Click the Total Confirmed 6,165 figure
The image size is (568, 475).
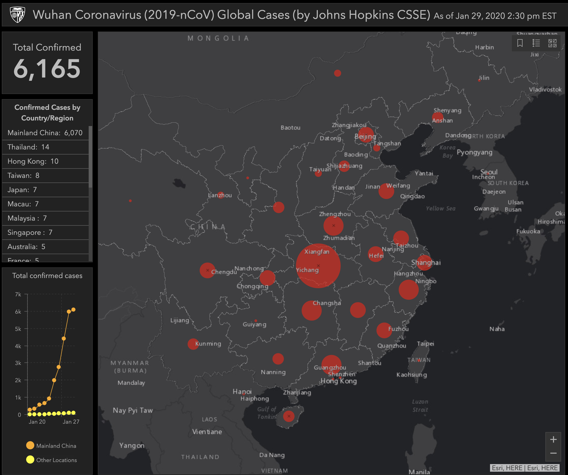coord(47,69)
